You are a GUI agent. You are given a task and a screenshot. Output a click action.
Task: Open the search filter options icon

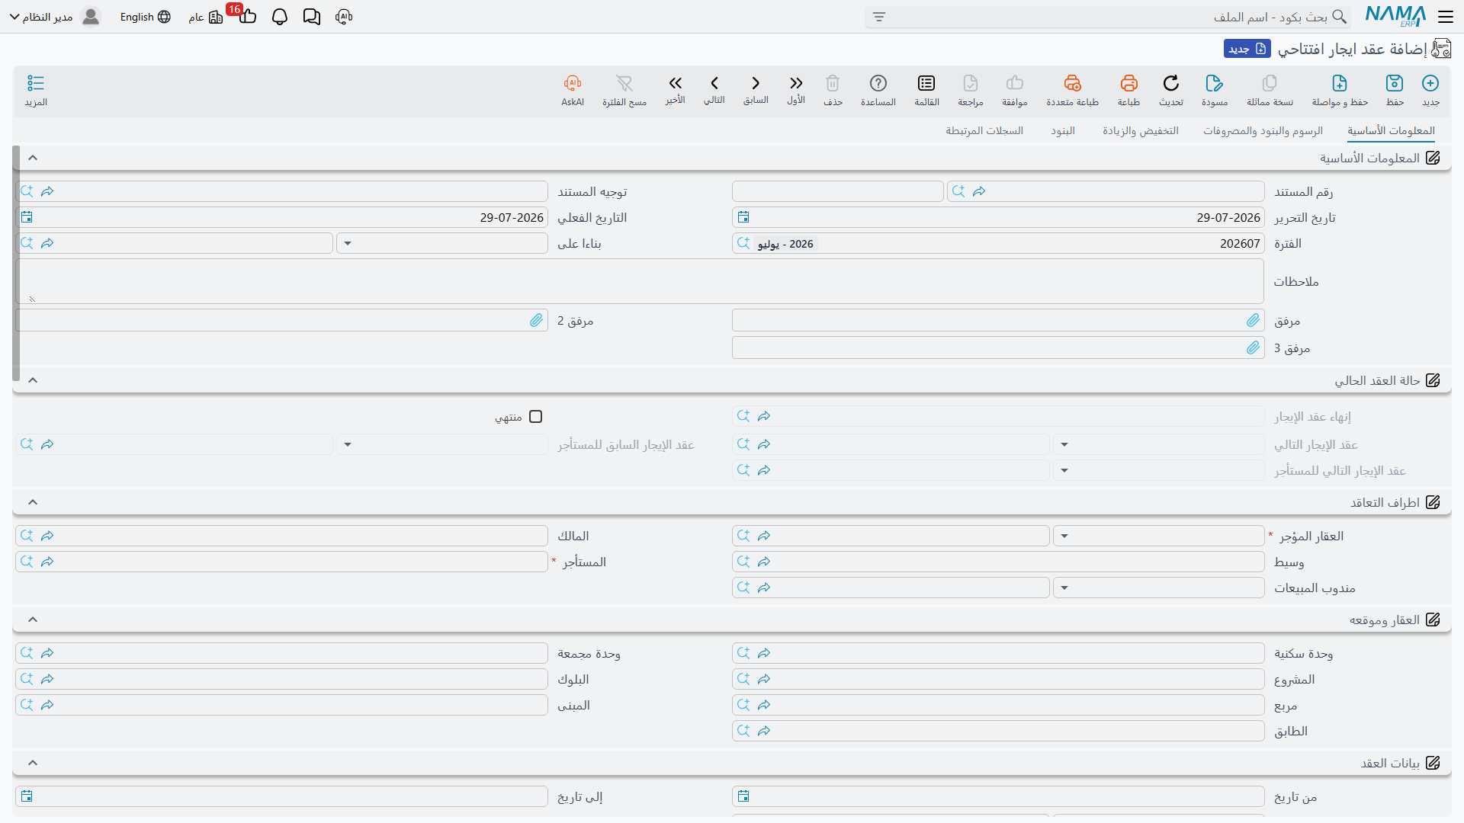click(x=879, y=17)
